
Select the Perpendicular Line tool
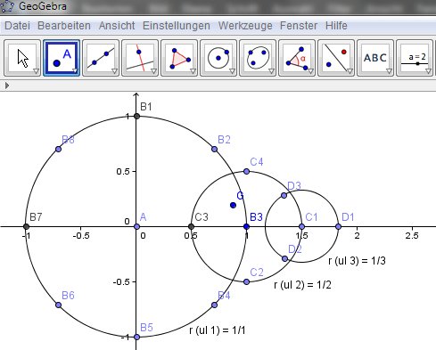pos(140,58)
